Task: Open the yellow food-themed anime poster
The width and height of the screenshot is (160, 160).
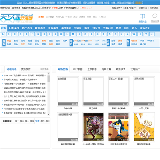Action: click(144, 127)
